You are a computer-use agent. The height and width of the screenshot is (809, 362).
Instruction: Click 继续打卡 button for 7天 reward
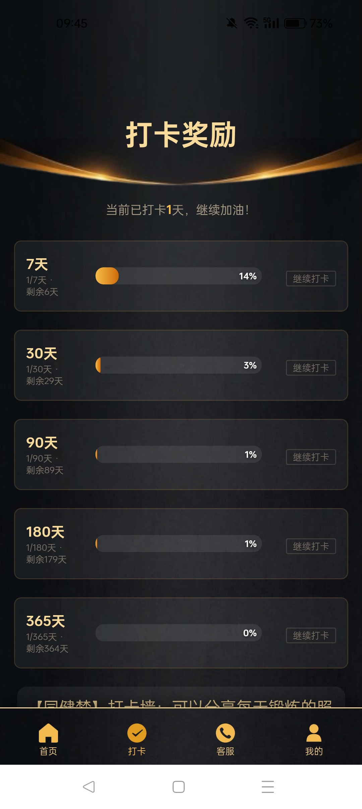[x=311, y=278]
